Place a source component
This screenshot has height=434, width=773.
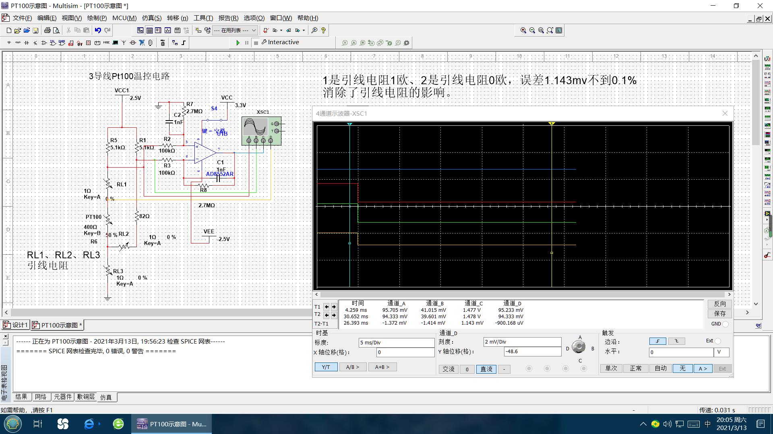[9, 43]
